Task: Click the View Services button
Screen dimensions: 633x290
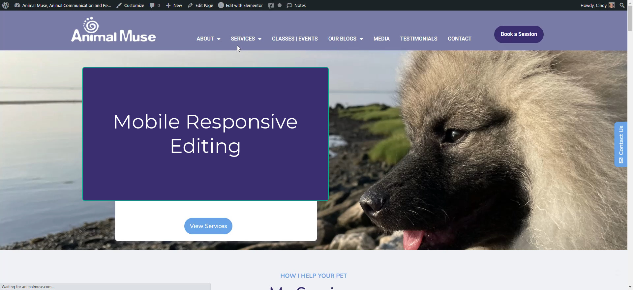Action: point(208,226)
